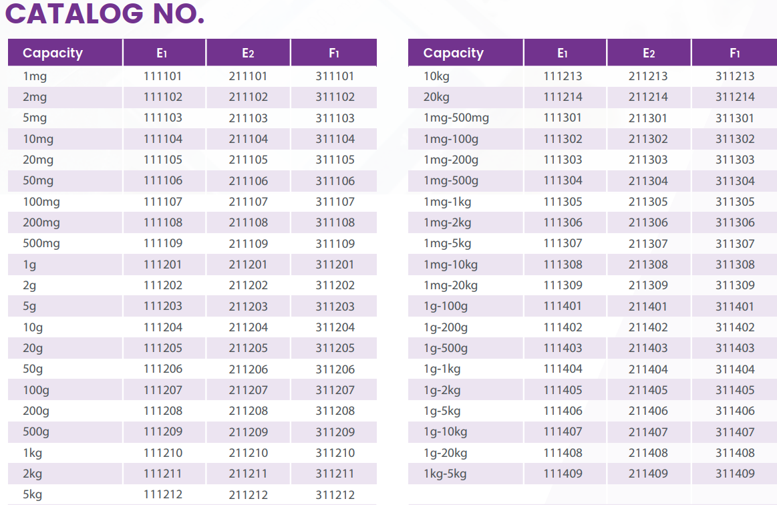Click the right table Capacity header
The height and width of the screenshot is (505, 777).
tap(453, 53)
